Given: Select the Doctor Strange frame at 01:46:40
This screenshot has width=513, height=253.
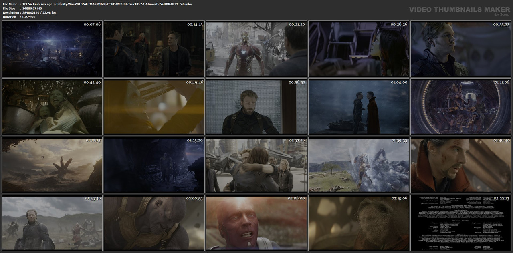Looking at the screenshot, I should [461, 165].
